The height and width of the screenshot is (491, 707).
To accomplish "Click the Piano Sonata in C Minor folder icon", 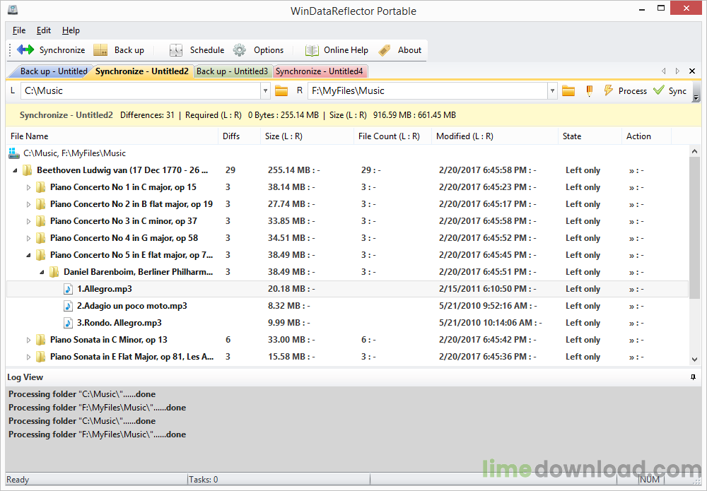I will [40, 340].
